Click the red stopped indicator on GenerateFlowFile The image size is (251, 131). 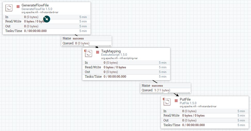[18, 6]
